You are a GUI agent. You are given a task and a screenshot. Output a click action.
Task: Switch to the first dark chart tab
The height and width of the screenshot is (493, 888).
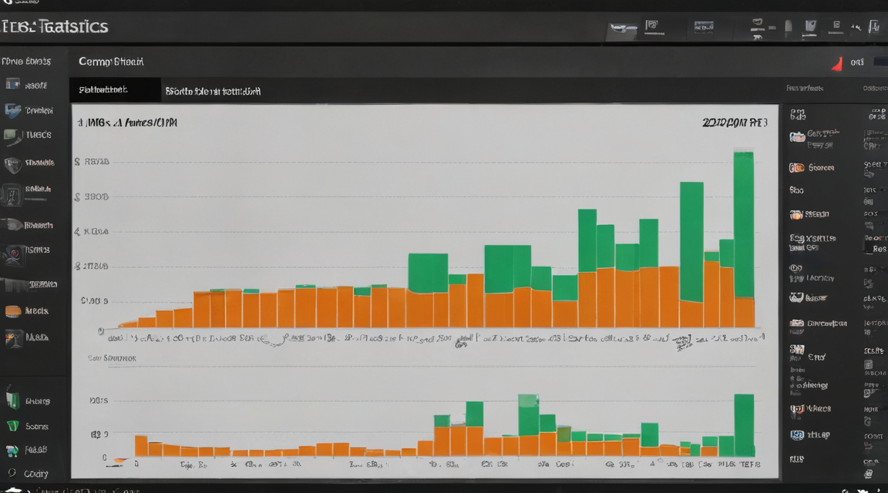click(116, 90)
